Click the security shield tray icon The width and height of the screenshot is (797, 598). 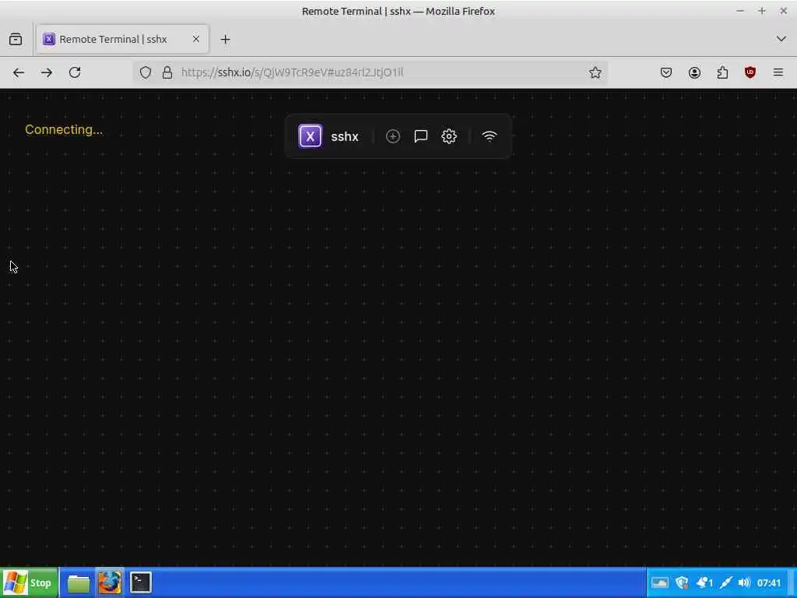click(682, 582)
